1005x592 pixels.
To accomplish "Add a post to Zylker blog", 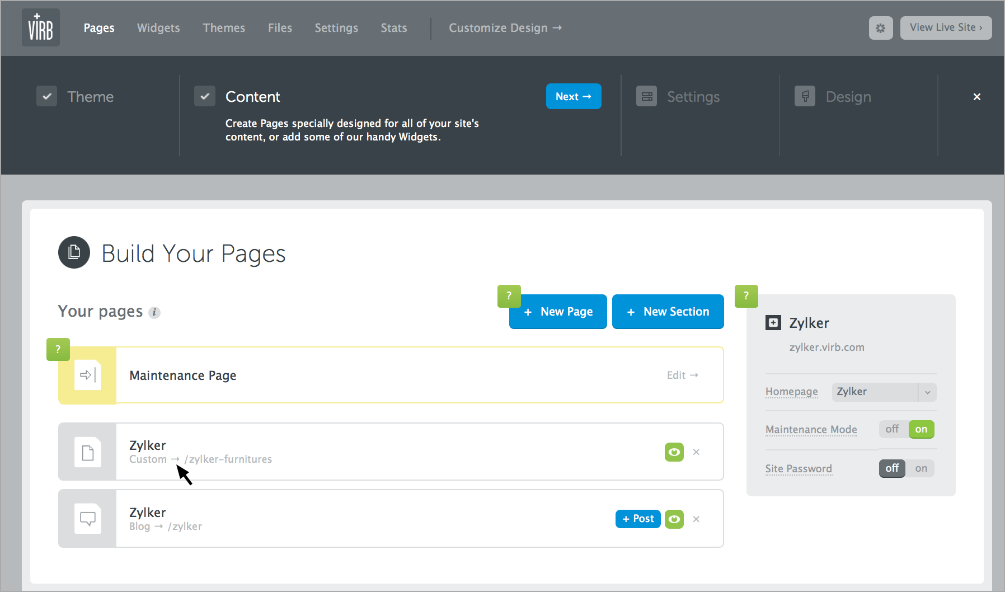I will click(x=638, y=519).
